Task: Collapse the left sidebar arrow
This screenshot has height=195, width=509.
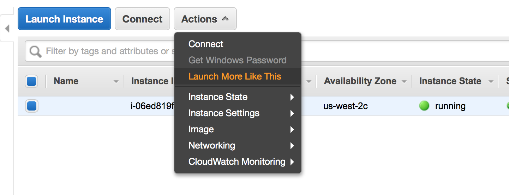Action: click(x=7, y=28)
